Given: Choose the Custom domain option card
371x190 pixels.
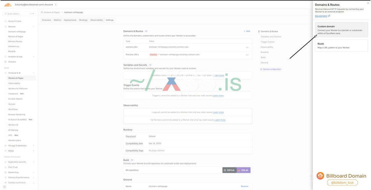Looking at the screenshot, I should point(341,30).
